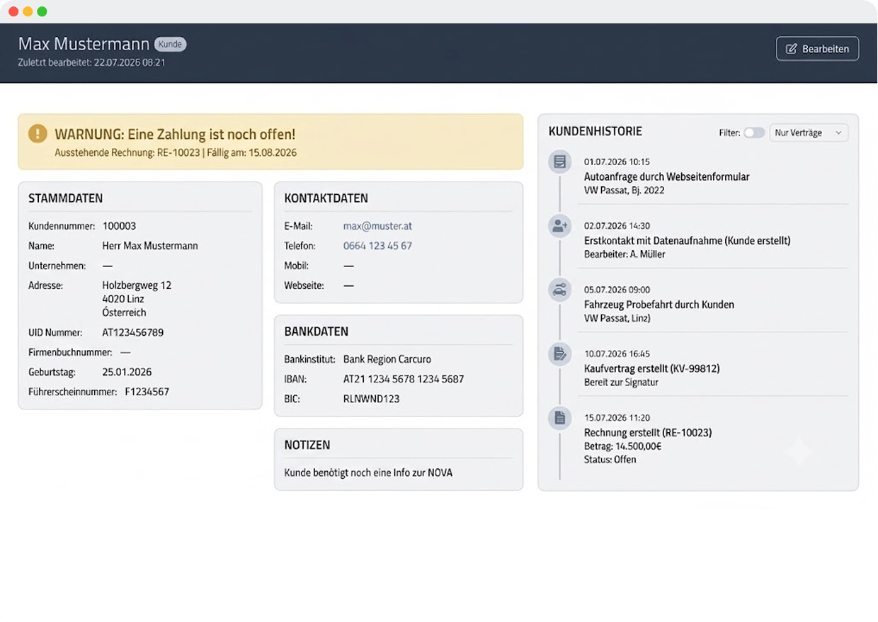The height and width of the screenshot is (622, 878).
Task: Open the Nur Verträge dropdown
Action: [x=809, y=132]
